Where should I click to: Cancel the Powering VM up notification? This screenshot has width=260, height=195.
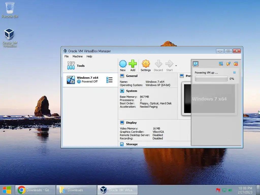234,72
